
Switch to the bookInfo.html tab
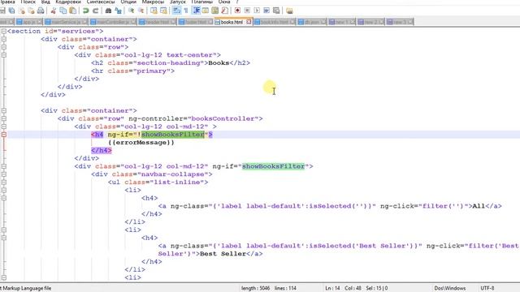point(275,22)
